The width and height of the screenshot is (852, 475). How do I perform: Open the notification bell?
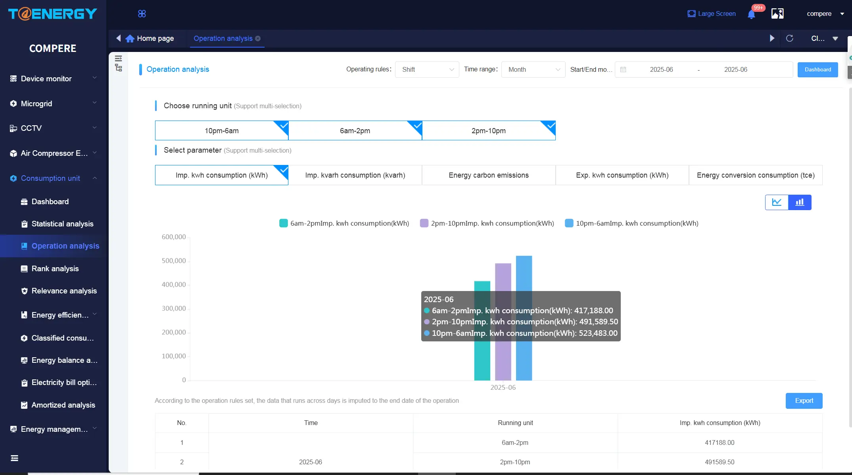(751, 14)
